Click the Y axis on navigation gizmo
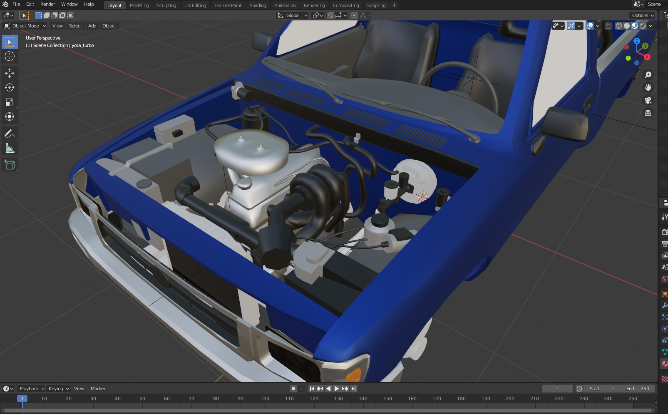Viewport: 668px width, 414px height. tap(645, 46)
